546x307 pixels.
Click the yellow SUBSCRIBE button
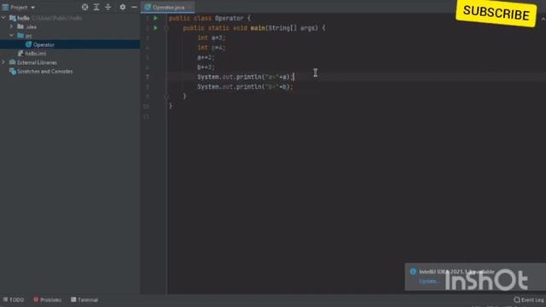(497, 13)
